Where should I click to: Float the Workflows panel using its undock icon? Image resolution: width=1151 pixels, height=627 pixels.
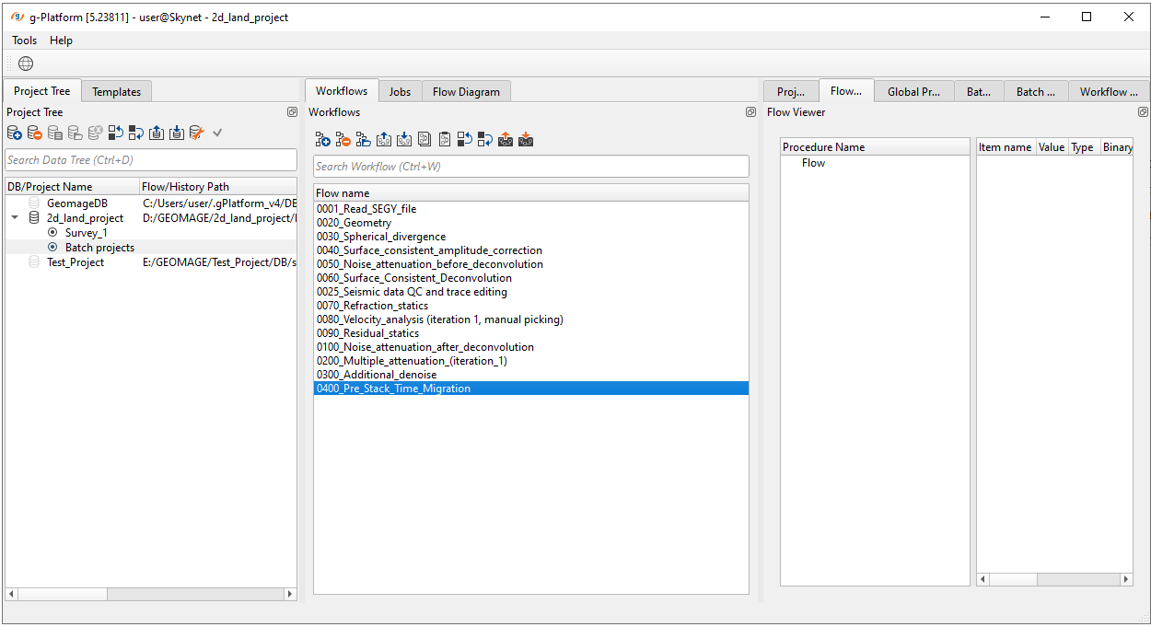coord(750,112)
